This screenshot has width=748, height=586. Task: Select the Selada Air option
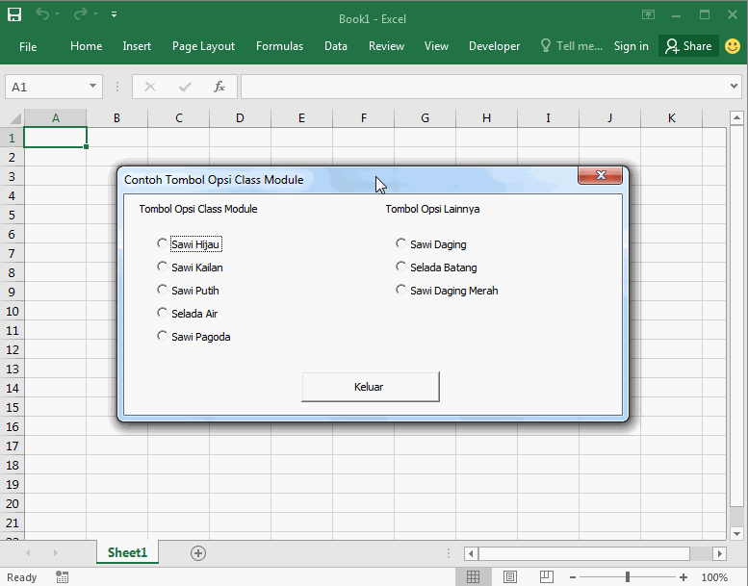click(x=188, y=314)
